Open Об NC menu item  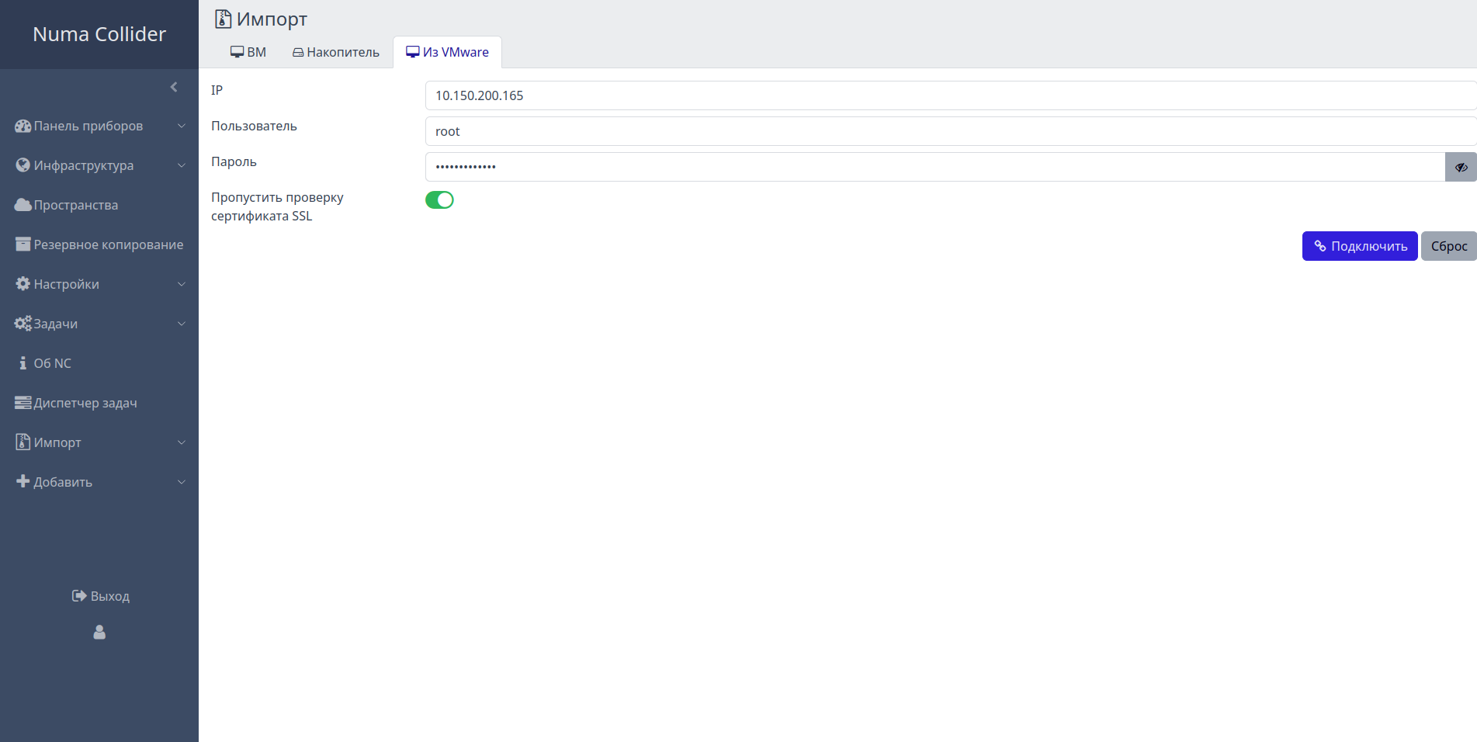pos(99,363)
